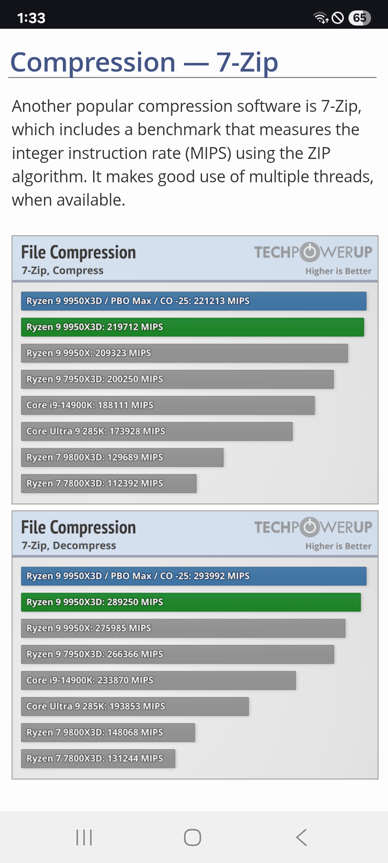The image size is (388, 863).
Task: Tap the 7-Zip article intro paragraph
Action: 193,153
